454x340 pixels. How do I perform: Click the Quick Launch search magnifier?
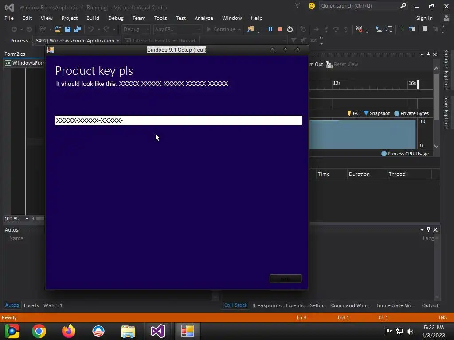pyautogui.click(x=403, y=5)
